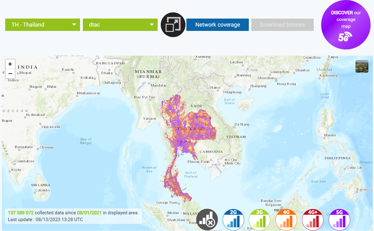Click the collected data count 137 389 072
Screen dimensions: 374x231
21,213
